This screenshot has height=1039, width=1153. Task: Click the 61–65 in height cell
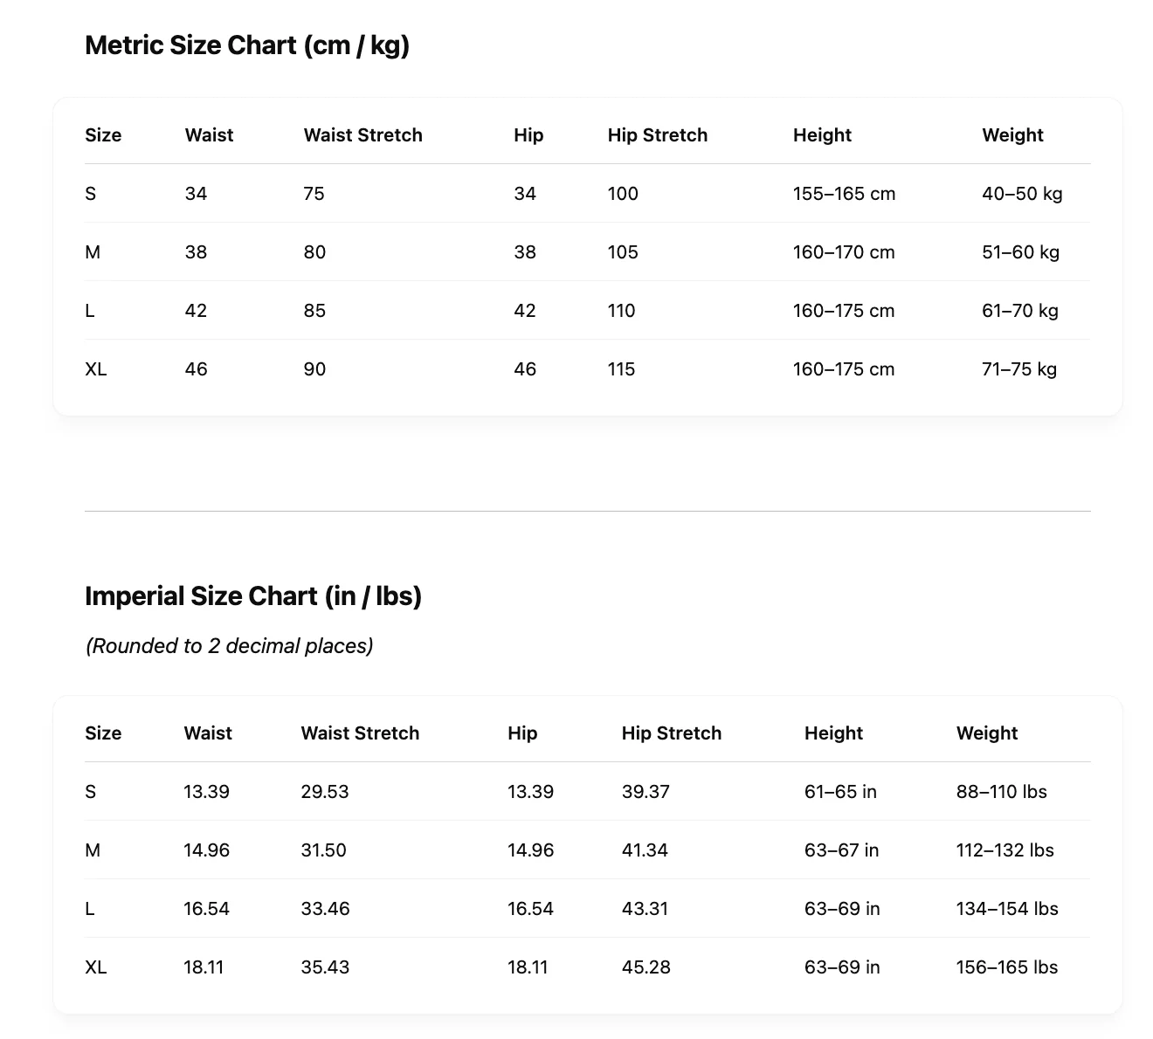point(840,792)
